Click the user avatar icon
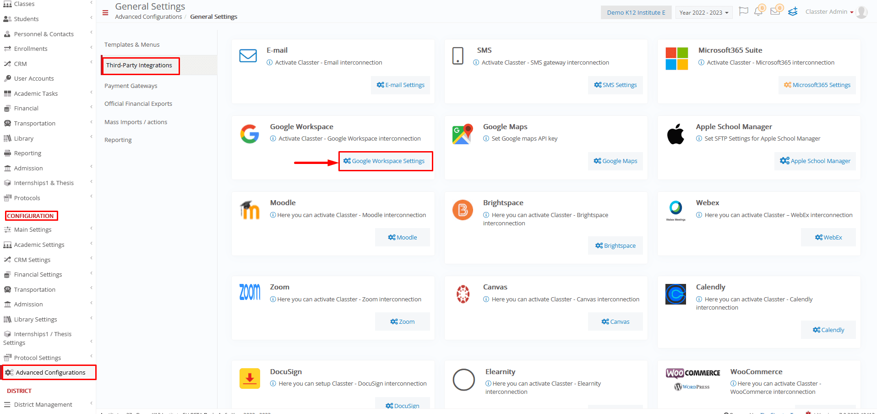 click(862, 12)
